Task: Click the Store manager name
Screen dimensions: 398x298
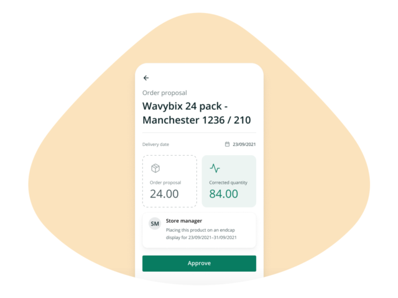Action: click(184, 221)
